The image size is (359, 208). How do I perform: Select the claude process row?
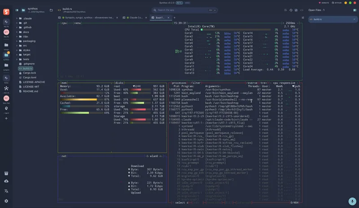pos(234,119)
